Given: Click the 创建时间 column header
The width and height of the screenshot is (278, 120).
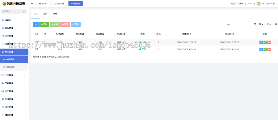Looking at the screenshot, I should (186, 34).
